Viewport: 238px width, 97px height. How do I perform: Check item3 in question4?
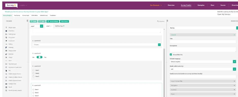pos(33,77)
